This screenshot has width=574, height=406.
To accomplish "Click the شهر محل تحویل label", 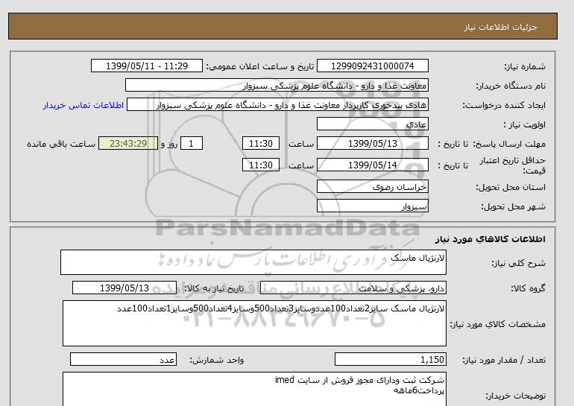I will [x=513, y=206].
